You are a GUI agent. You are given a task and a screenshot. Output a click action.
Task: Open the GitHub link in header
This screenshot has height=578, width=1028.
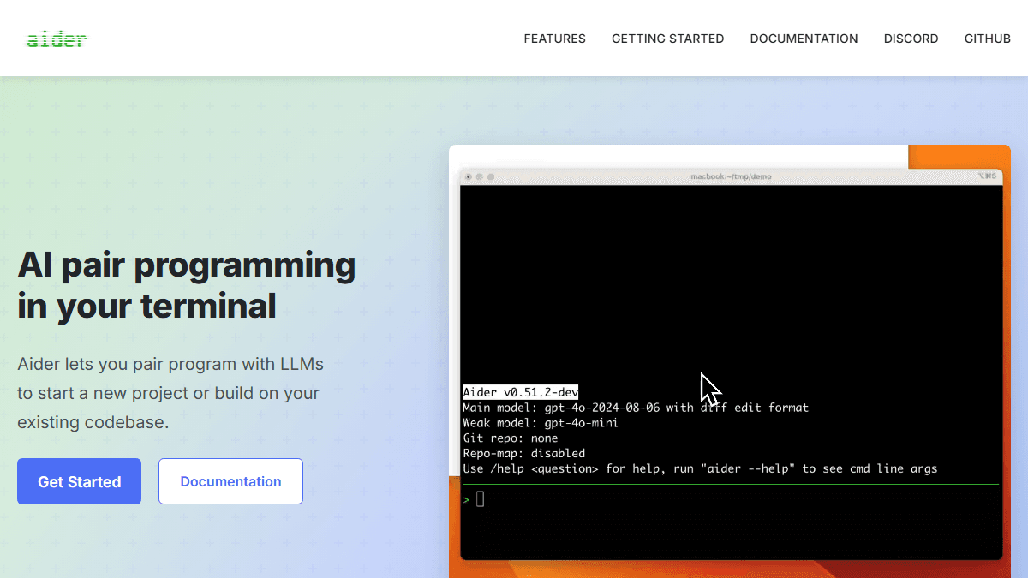click(x=988, y=39)
